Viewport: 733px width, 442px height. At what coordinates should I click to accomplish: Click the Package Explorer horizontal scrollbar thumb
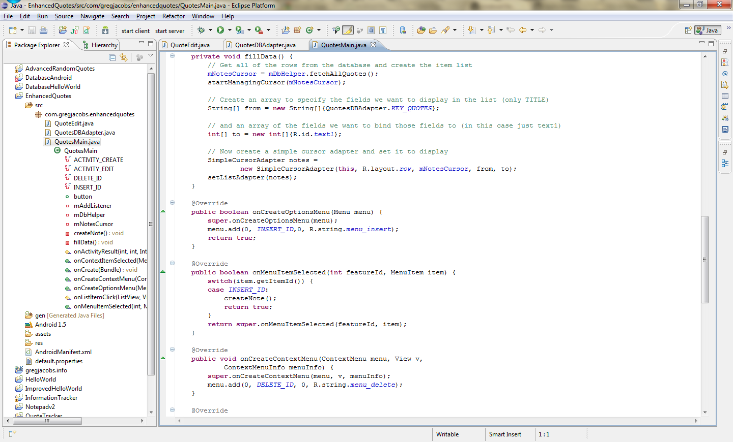(x=47, y=421)
